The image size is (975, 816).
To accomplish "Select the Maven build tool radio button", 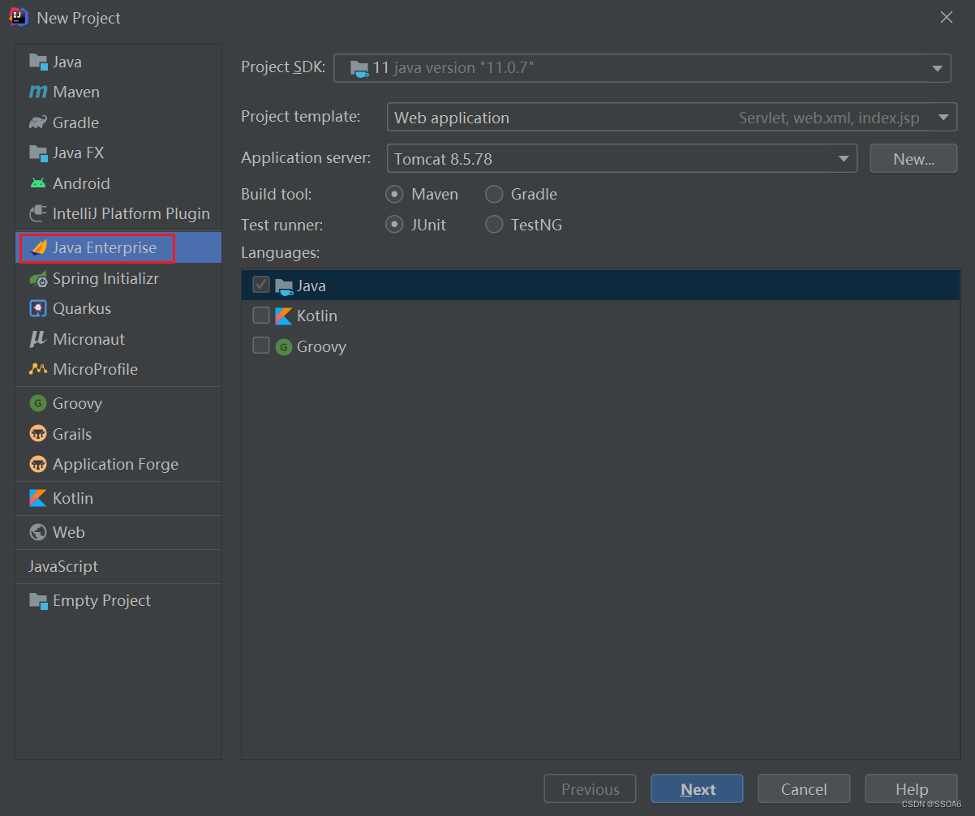I will click(x=394, y=195).
